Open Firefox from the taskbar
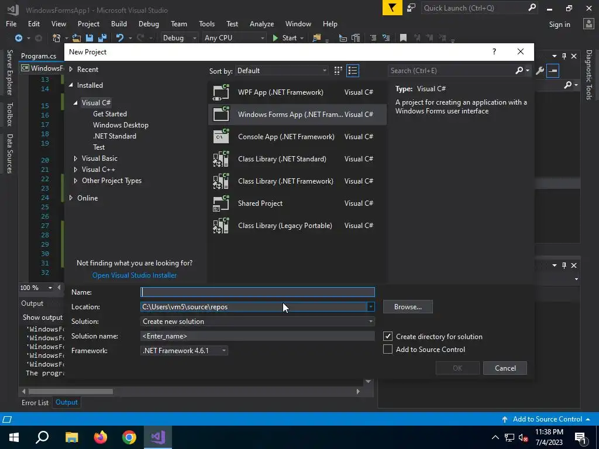This screenshot has width=599, height=449. (101, 437)
